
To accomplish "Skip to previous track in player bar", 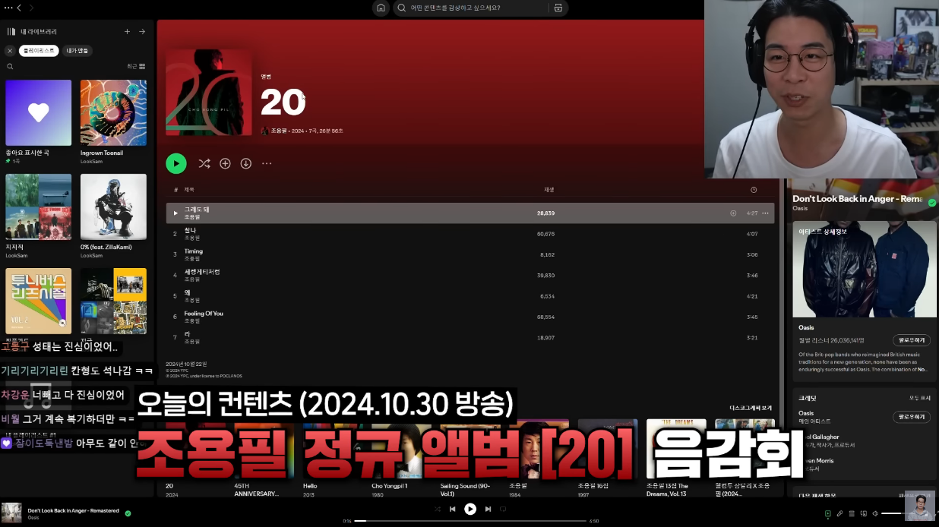I will (453, 509).
